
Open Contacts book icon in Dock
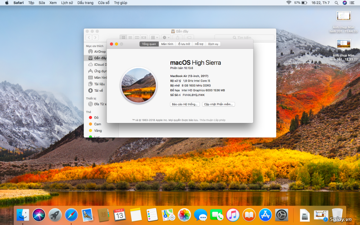(103, 215)
